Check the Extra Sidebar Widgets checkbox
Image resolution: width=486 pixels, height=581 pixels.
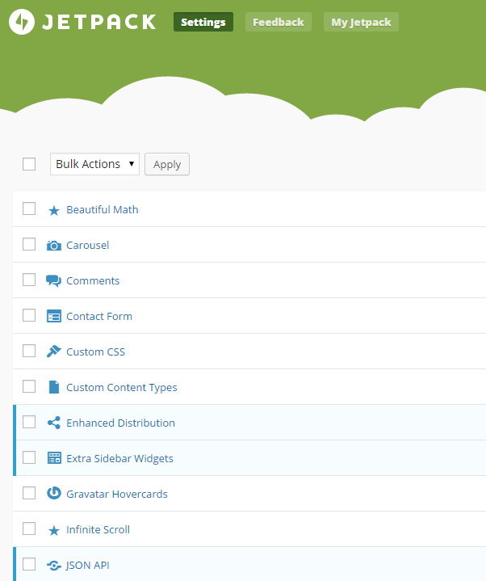click(29, 457)
